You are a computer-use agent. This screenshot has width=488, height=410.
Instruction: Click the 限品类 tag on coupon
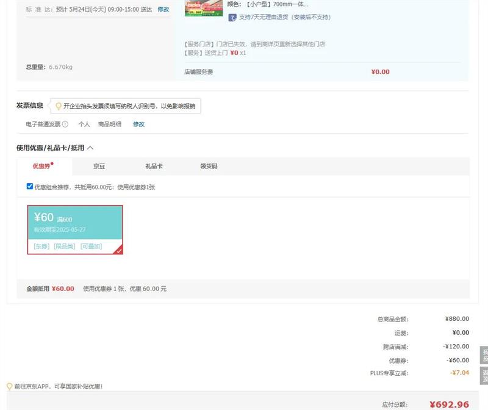pos(65,246)
